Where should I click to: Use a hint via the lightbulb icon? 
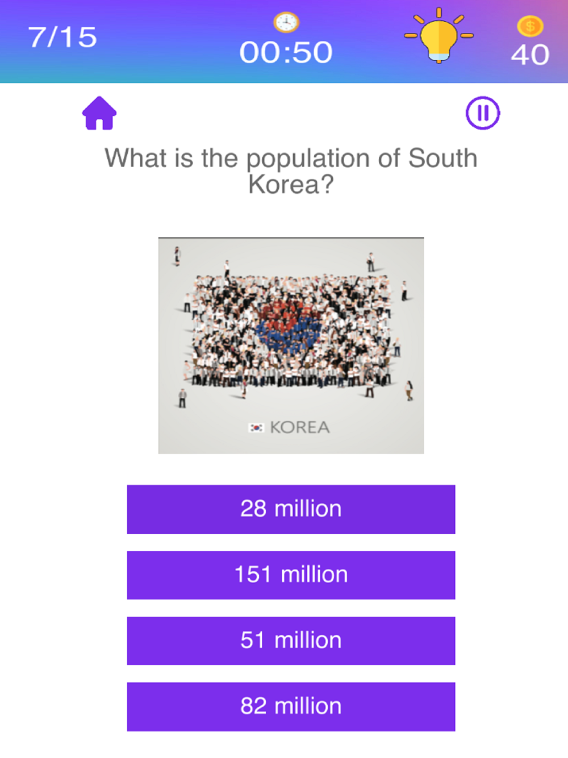[439, 35]
